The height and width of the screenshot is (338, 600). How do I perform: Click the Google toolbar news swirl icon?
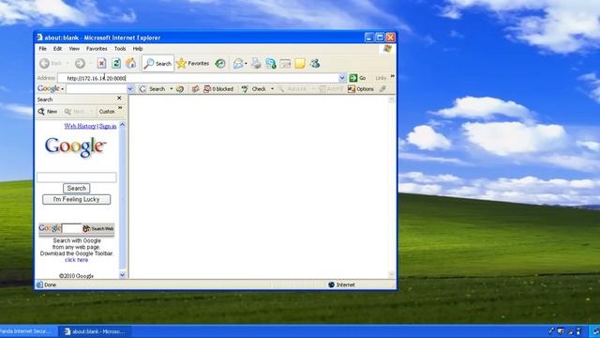tap(180, 89)
